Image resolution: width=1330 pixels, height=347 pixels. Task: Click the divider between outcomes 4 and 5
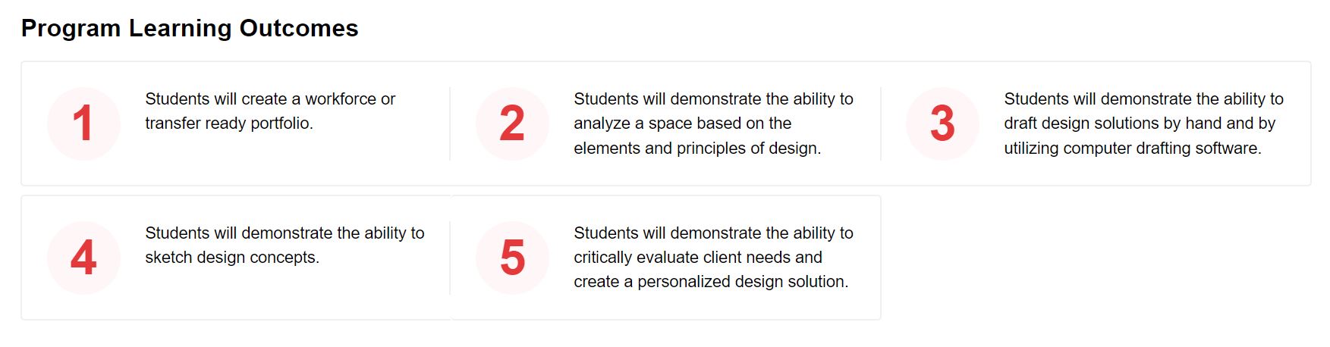(x=450, y=258)
